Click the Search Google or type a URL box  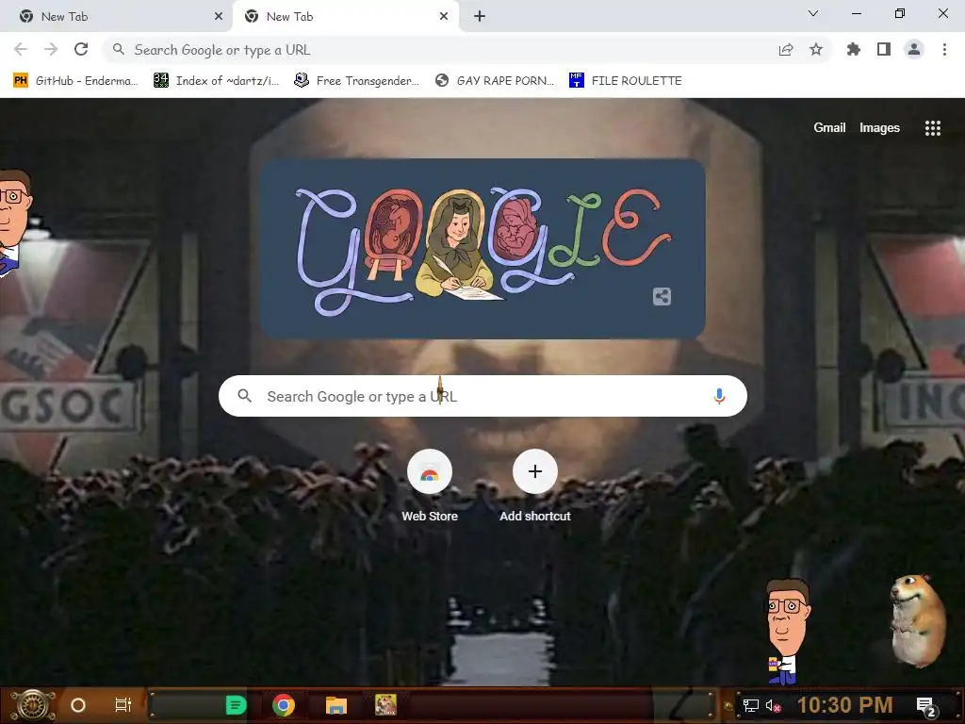point(483,396)
